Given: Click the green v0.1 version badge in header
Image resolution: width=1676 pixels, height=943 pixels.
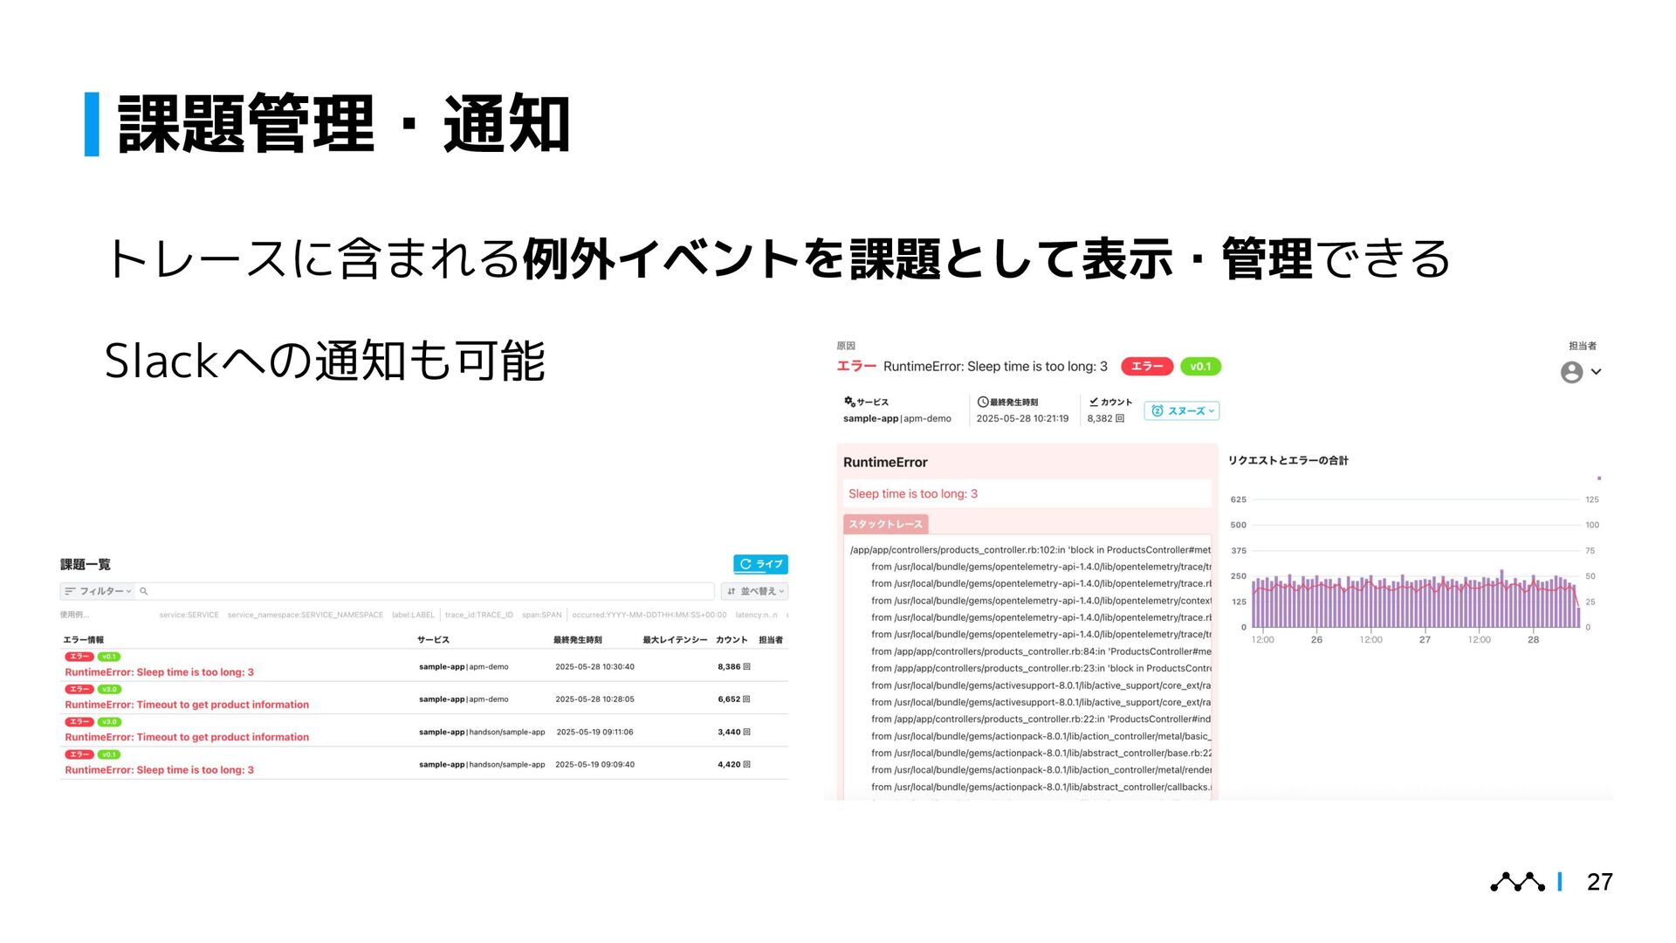Looking at the screenshot, I should pos(1199,367).
